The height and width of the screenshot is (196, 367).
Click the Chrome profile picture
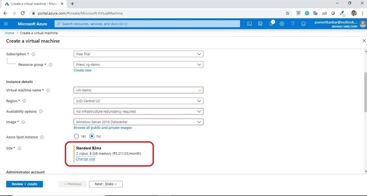pos(354,13)
